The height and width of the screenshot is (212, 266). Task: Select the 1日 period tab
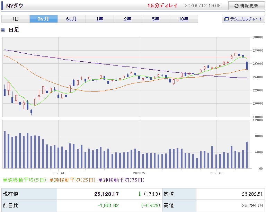click(x=16, y=19)
